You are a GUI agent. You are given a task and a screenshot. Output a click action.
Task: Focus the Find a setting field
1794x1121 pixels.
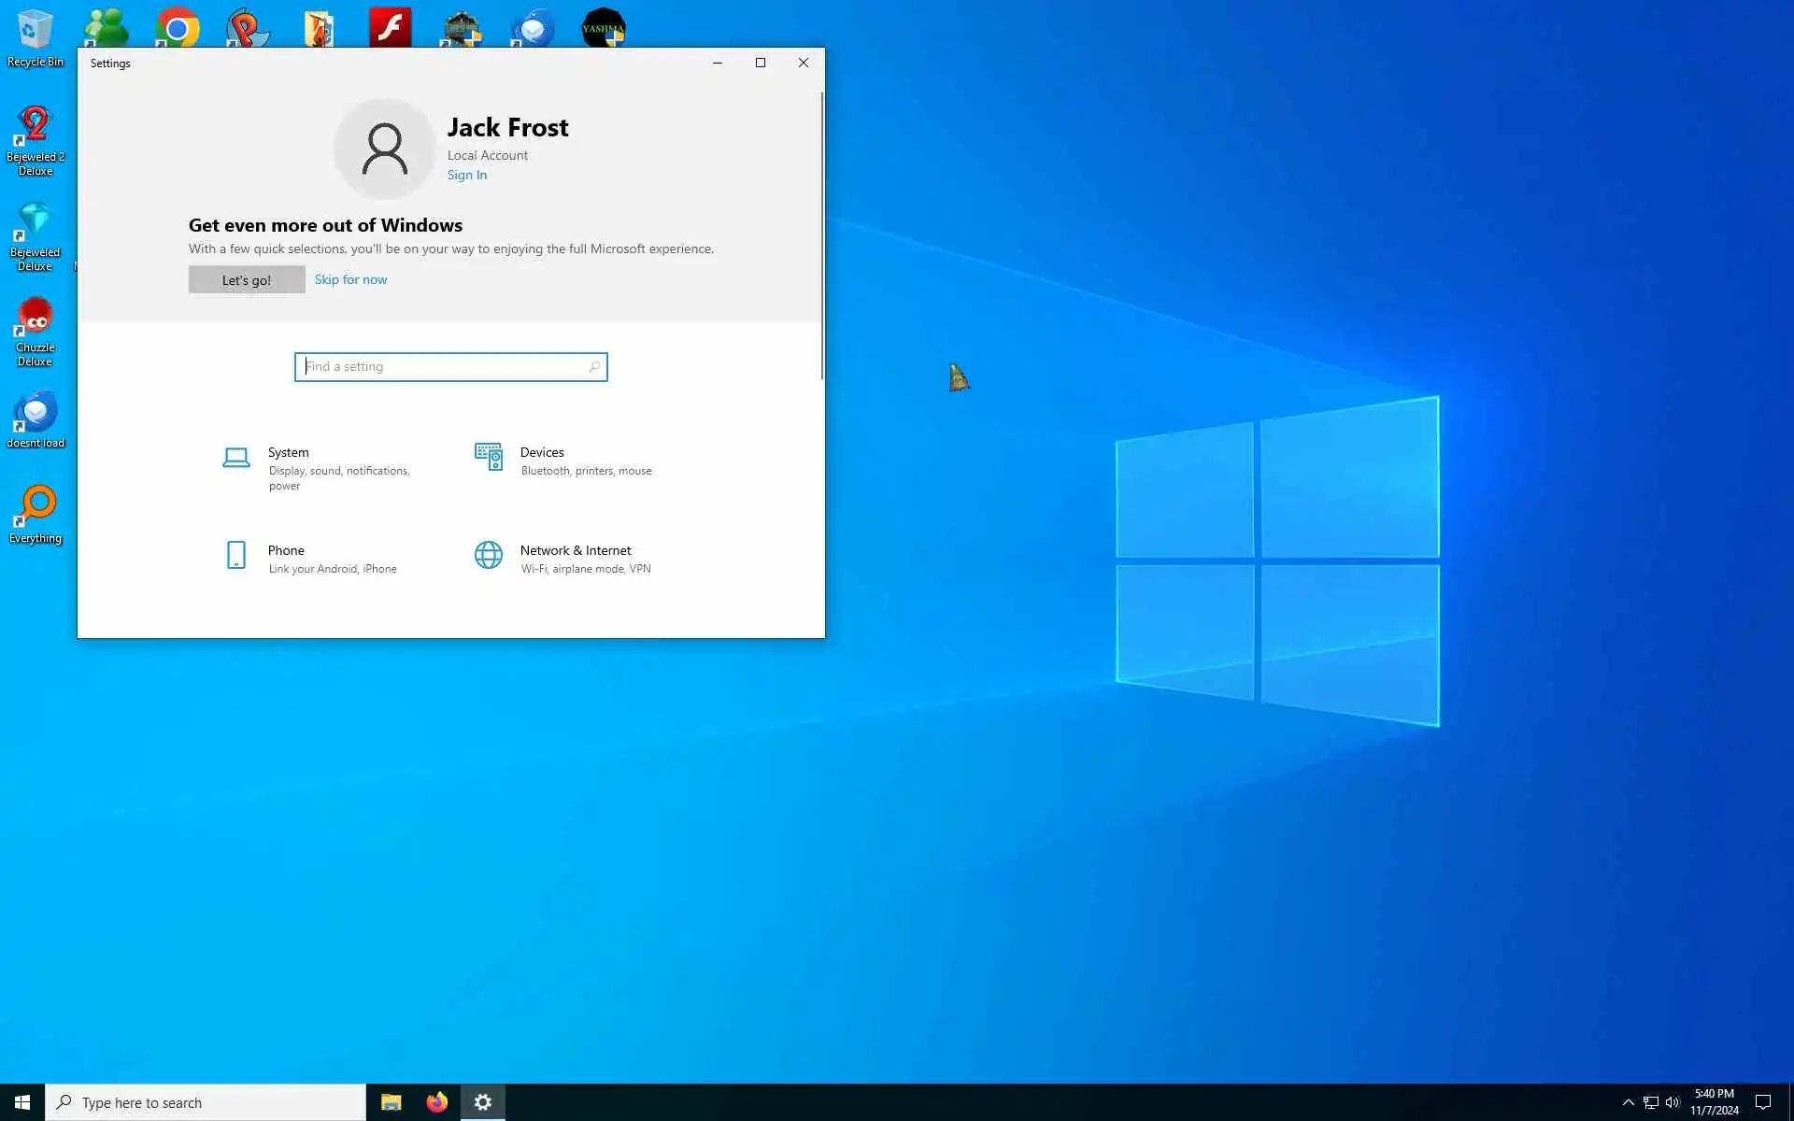click(x=444, y=367)
